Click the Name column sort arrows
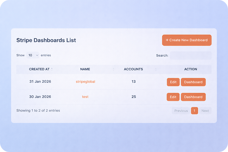Screen dimensions: 228x152 (113, 69)
